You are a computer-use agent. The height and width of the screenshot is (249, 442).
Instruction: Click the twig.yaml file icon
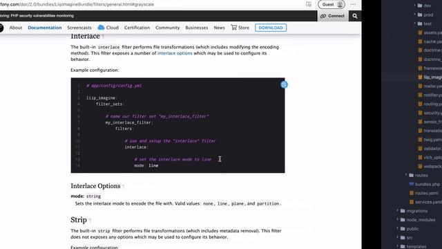coord(420,140)
